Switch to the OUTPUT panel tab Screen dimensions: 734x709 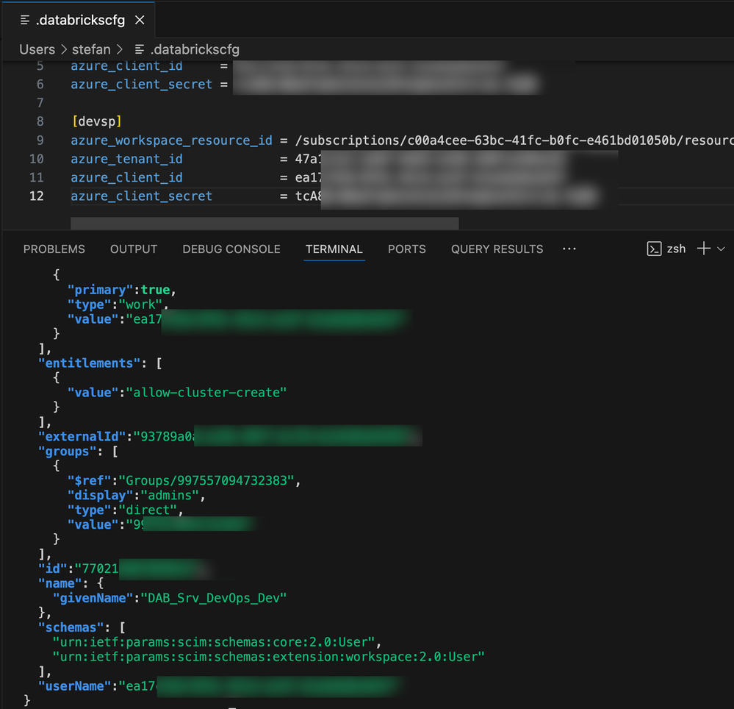[x=134, y=249]
